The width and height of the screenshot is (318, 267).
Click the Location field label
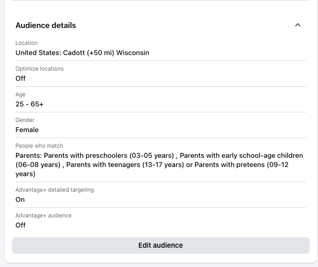(27, 43)
